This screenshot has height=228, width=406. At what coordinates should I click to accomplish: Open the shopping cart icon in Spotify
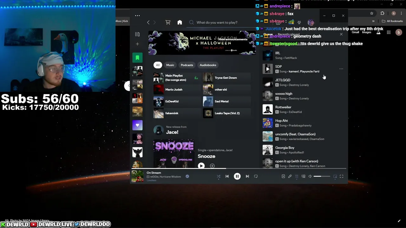coord(168,22)
